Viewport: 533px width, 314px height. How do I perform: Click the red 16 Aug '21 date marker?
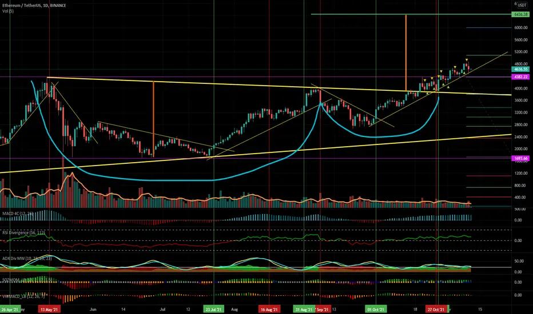[x=269, y=309]
